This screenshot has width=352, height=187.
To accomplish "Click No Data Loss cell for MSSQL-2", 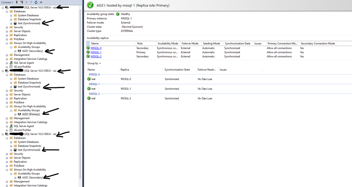I will (205, 98).
